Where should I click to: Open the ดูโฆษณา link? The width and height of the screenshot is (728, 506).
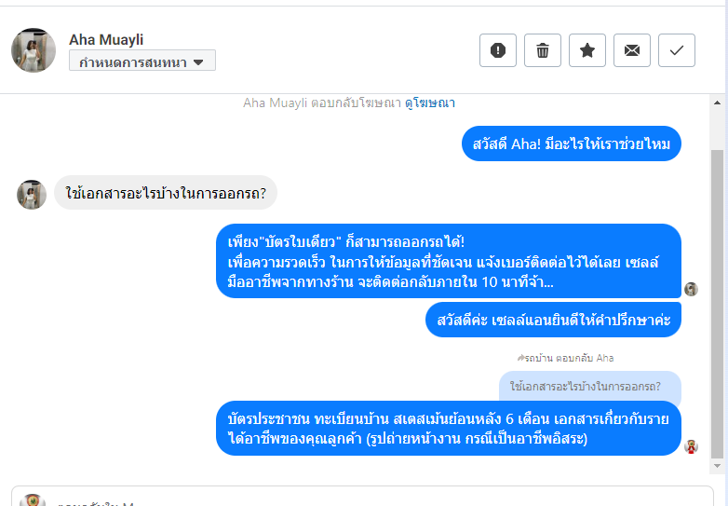(x=429, y=103)
